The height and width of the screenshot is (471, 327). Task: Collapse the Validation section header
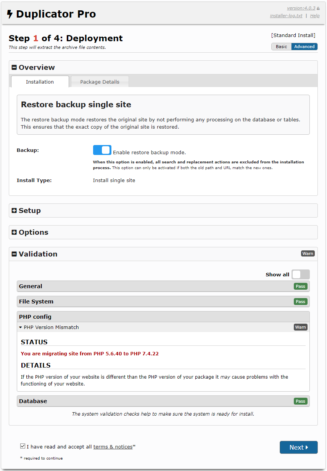163,254
